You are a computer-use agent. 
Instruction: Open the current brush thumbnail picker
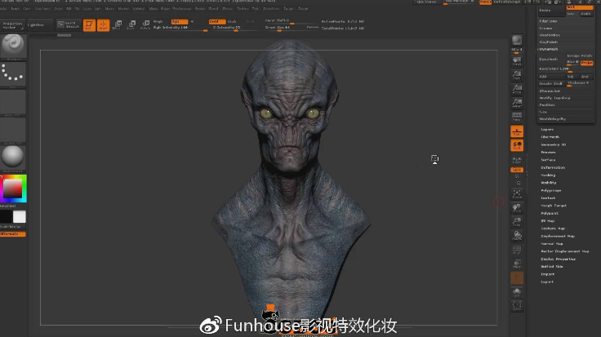(x=13, y=45)
